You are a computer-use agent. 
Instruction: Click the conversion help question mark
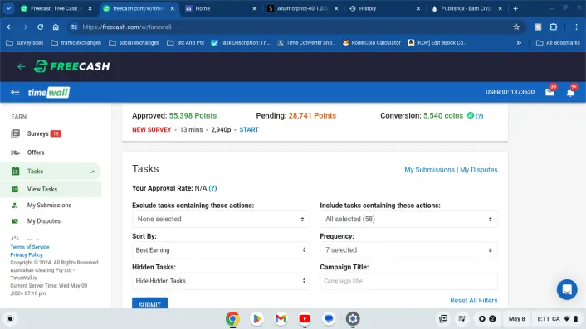[x=479, y=116]
